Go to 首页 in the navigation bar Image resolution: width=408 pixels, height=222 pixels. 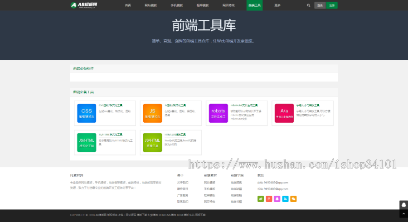click(x=128, y=5)
